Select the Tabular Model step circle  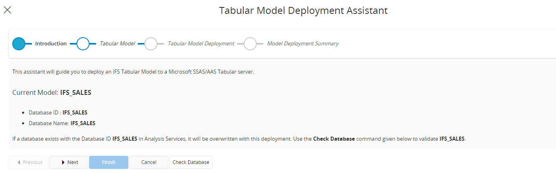tap(83, 44)
